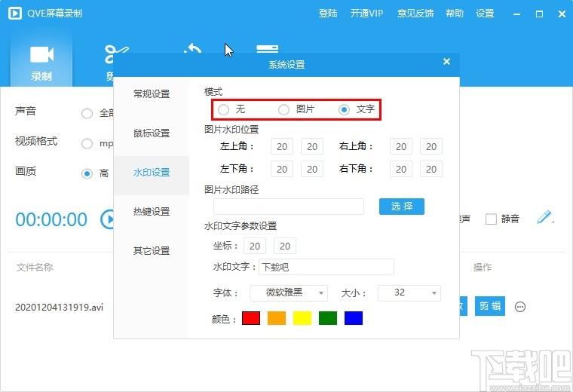Switch to the 常规设置 settings tab
This screenshot has width=573, height=392.
click(x=152, y=94)
